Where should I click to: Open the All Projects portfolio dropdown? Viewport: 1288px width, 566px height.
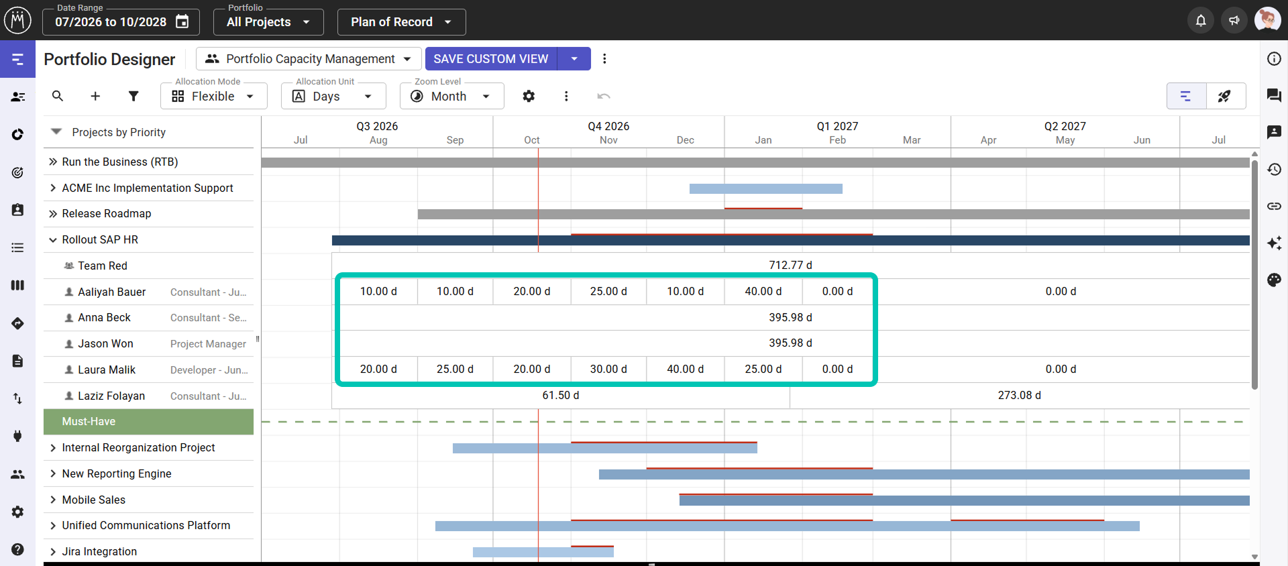click(x=268, y=22)
